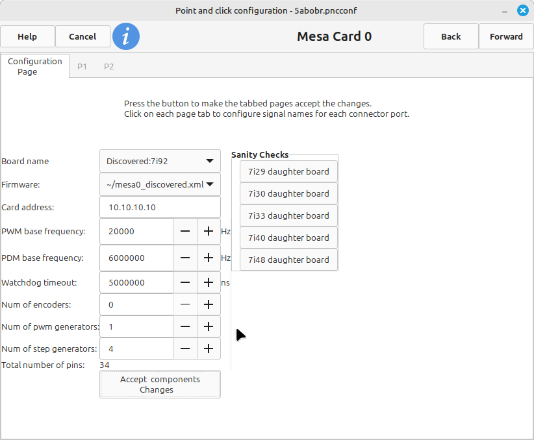Add one to Num of step generators
Screen dimensions: 534x440
(209, 348)
